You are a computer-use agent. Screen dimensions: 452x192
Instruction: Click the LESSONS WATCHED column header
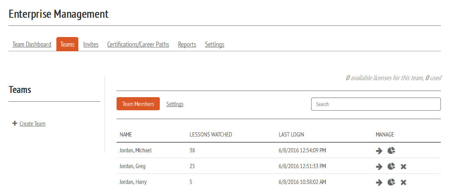[x=210, y=135]
